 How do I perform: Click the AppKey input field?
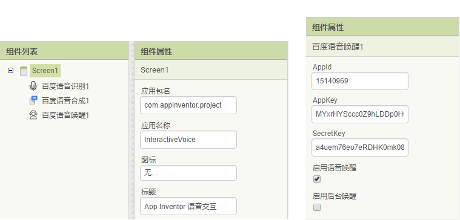(x=360, y=114)
